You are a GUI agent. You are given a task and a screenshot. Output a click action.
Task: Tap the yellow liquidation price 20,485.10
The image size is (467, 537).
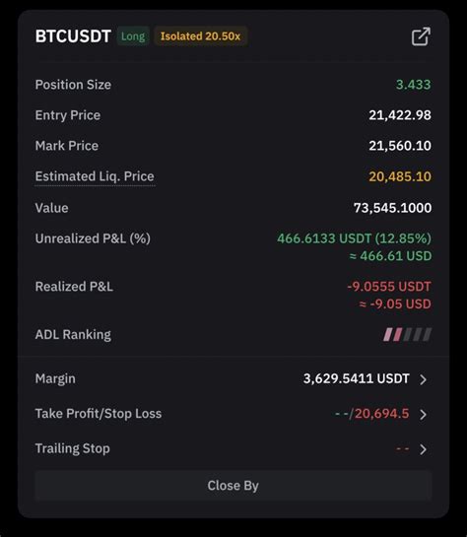[x=400, y=176]
